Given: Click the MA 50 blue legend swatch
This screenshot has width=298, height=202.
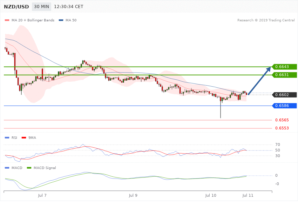Looking at the screenshot, I should click(x=61, y=20).
